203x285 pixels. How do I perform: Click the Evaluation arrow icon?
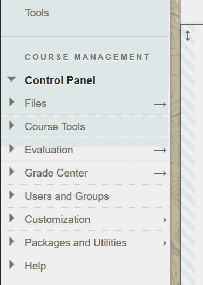pos(160,150)
